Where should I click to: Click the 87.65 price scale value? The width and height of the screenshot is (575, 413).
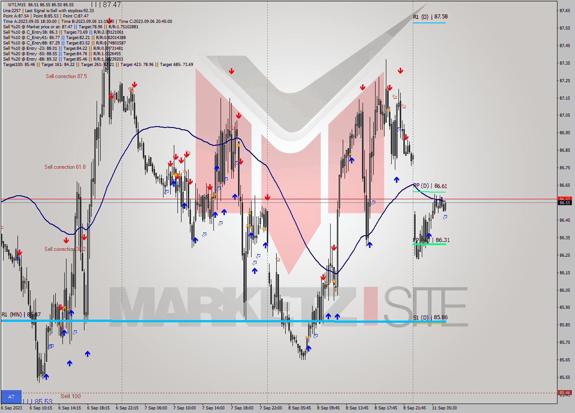click(x=565, y=10)
